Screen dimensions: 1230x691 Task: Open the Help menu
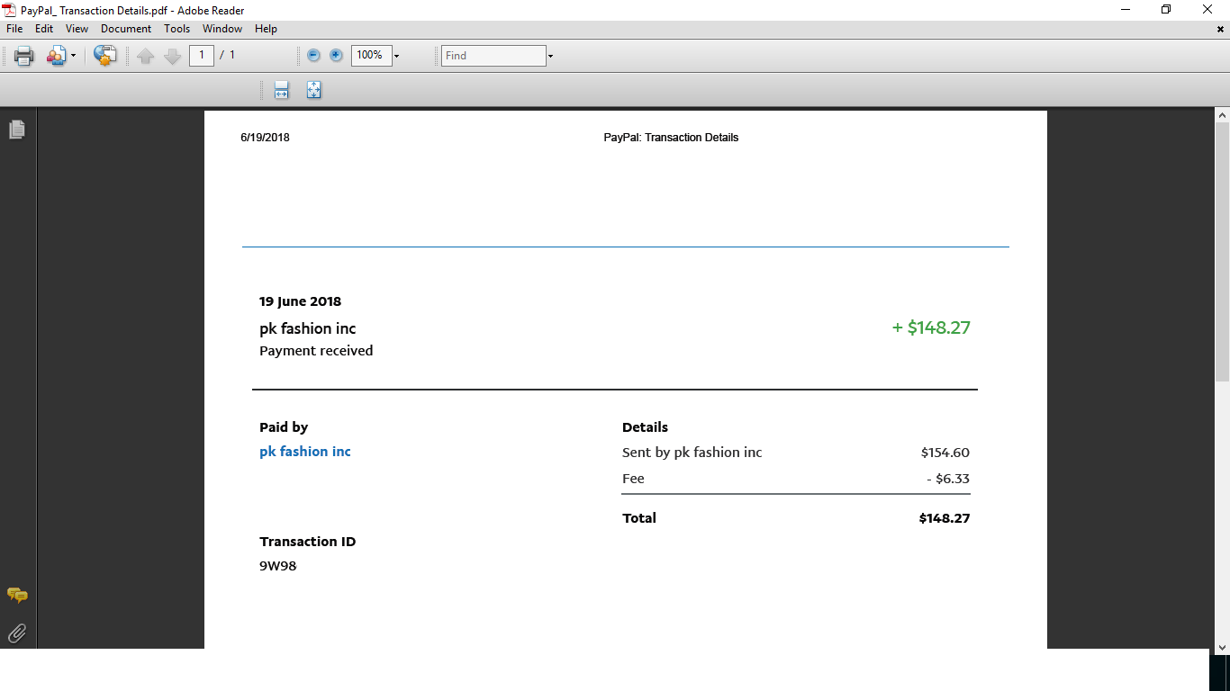tap(266, 29)
